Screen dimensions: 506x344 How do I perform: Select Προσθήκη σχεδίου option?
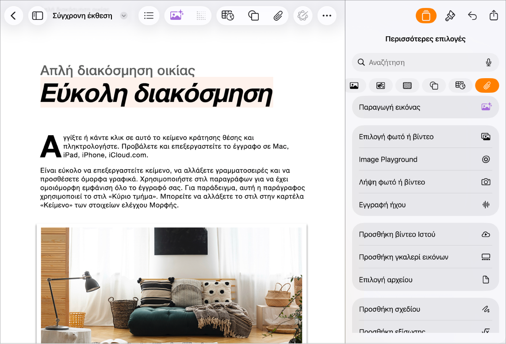tap(425, 309)
